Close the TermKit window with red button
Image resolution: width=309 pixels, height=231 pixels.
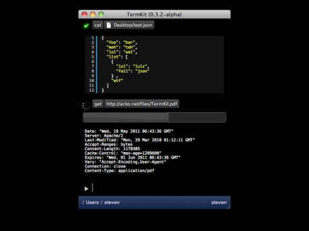[x=84, y=14]
